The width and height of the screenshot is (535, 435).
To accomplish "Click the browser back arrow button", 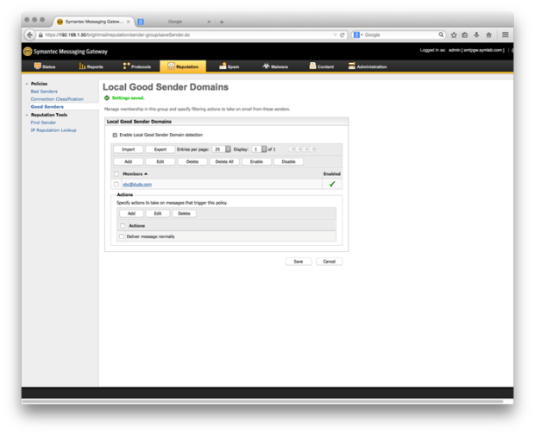I will pos(31,35).
